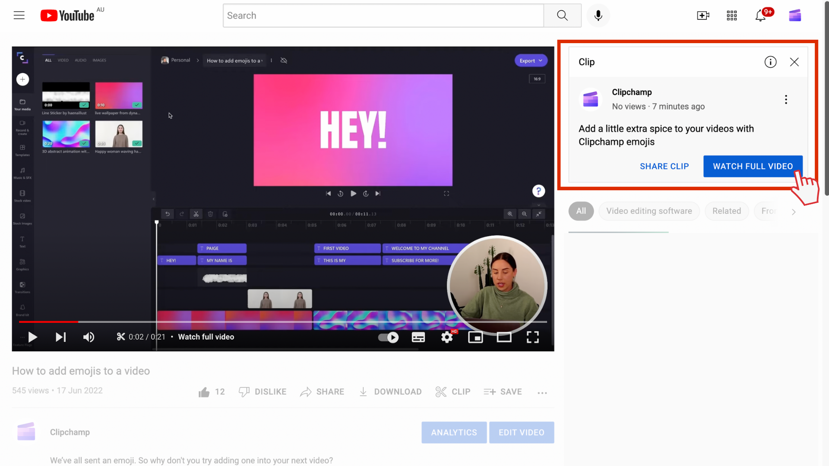Open notifications bell with 9+ badge
This screenshot has height=466, width=829.
pos(761,16)
